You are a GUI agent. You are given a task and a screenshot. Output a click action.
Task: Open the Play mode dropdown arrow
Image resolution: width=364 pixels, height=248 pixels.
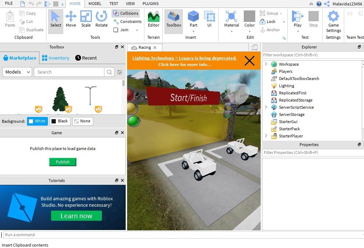298,31
